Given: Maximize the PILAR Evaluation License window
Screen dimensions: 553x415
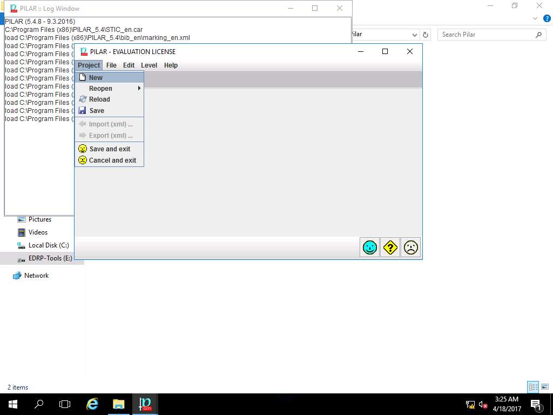Looking at the screenshot, I should [385, 51].
